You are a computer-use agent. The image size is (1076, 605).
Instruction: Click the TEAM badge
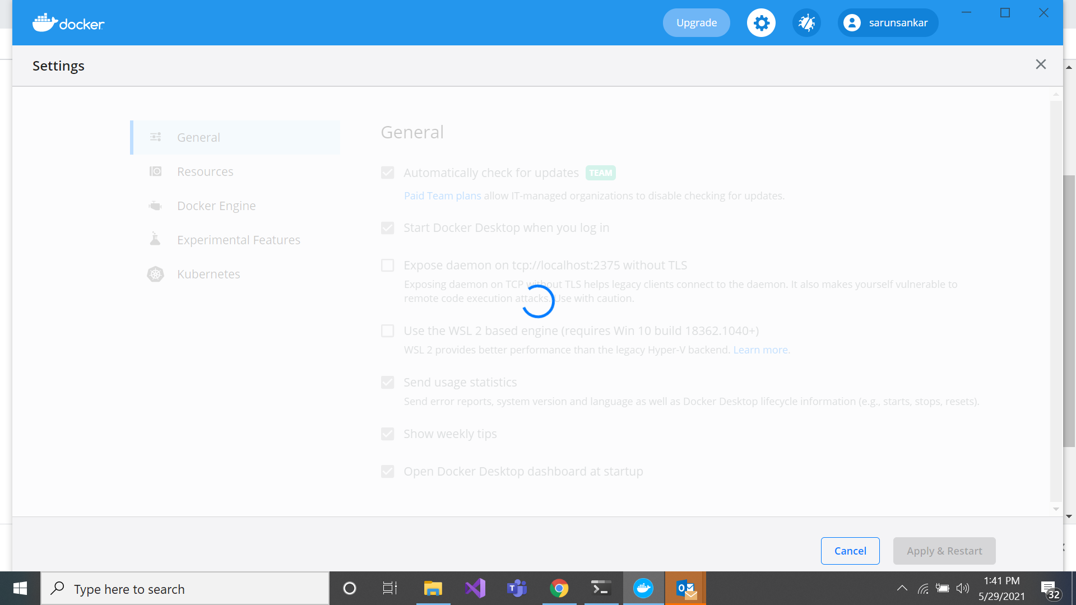[601, 173]
